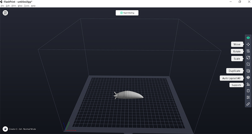Open the Tools menu
Image resolution: width=252 pixels, height=134 pixels.
(x=27, y=6)
